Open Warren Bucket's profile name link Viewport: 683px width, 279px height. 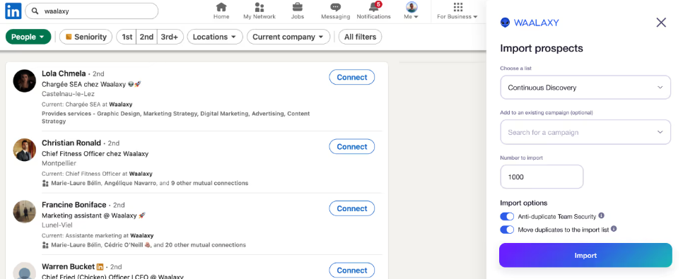tap(69, 266)
